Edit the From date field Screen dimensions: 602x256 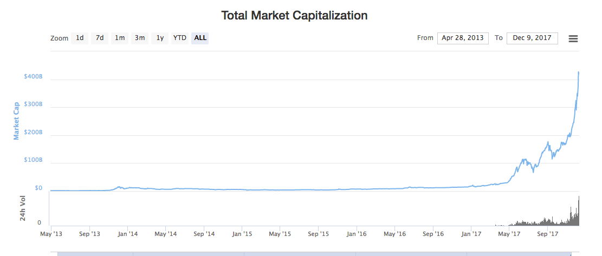click(x=463, y=38)
